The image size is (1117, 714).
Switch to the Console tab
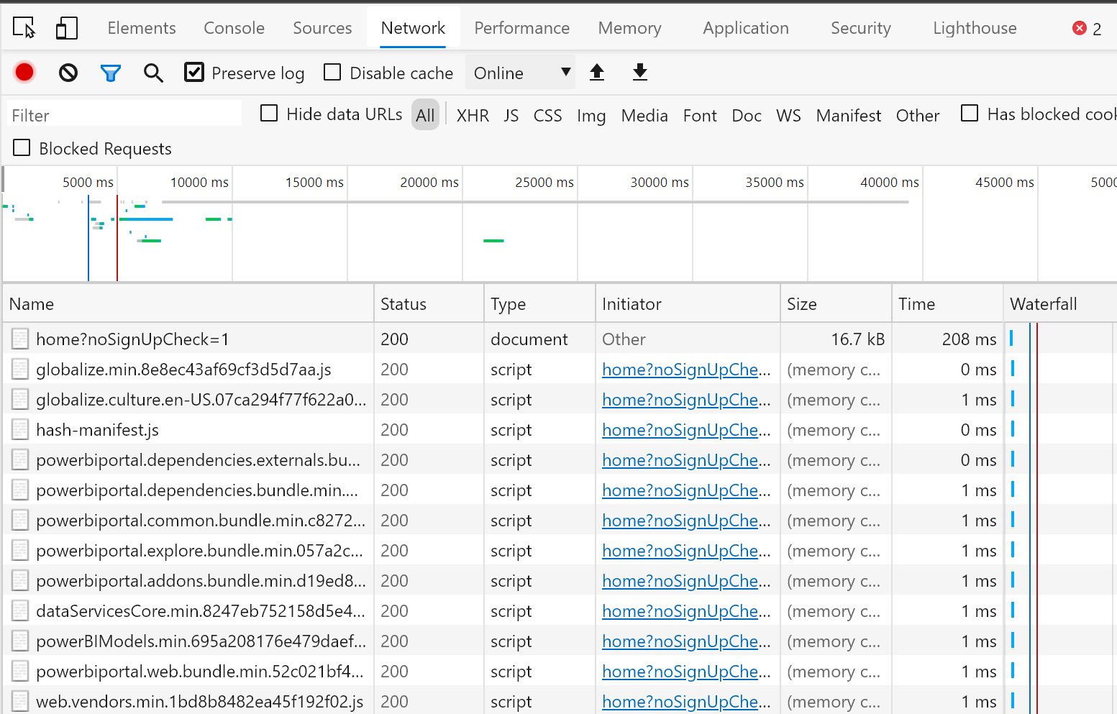point(234,28)
